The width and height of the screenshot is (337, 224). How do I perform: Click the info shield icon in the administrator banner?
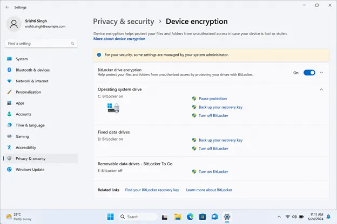click(99, 55)
